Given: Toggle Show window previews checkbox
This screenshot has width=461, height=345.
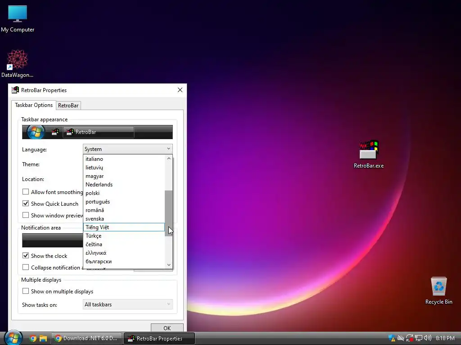Looking at the screenshot, I should coord(26,215).
